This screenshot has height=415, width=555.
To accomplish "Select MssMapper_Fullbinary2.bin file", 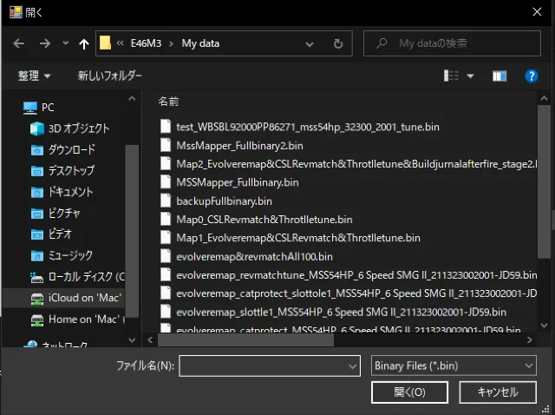I will click(232, 145).
